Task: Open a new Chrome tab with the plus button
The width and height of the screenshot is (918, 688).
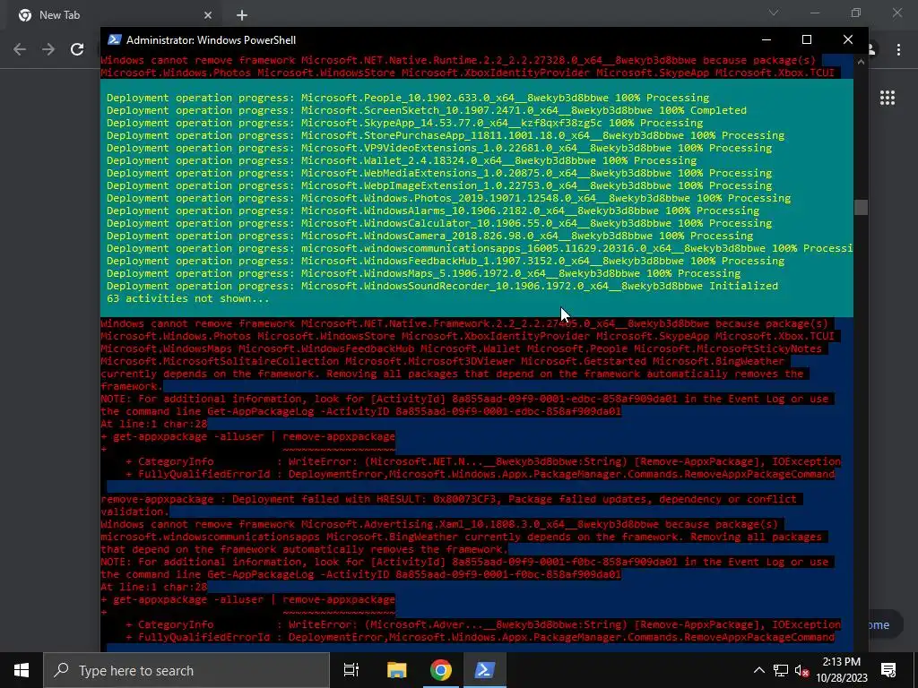Action: tap(242, 15)
